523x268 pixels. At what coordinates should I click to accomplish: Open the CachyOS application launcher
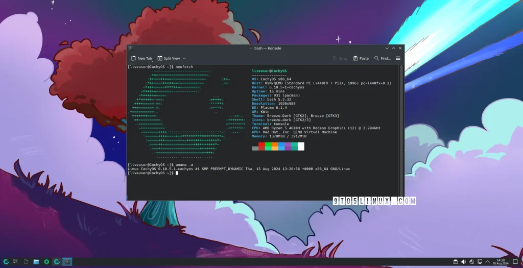point(6,262)
